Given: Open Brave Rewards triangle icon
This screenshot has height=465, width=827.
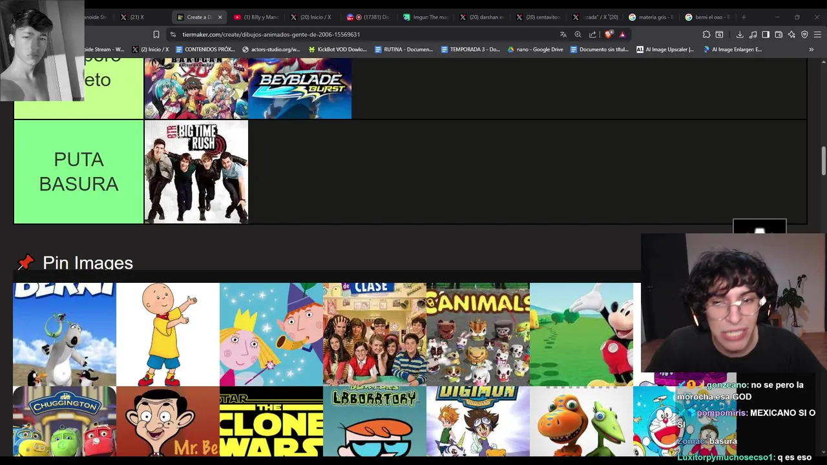Looking at the screenshot, I should tap(622, 34).
